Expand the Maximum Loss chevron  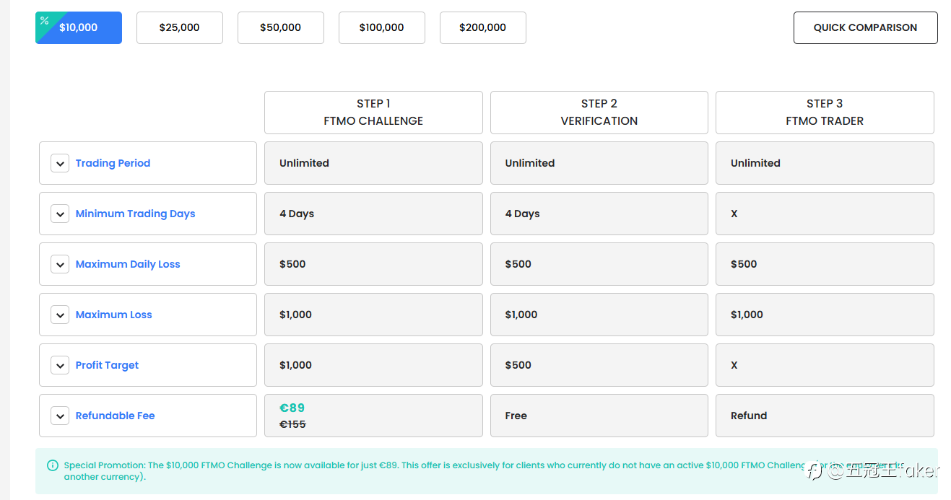60,315
